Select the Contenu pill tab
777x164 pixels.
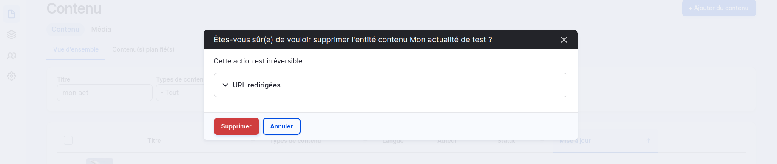point(65,29)
